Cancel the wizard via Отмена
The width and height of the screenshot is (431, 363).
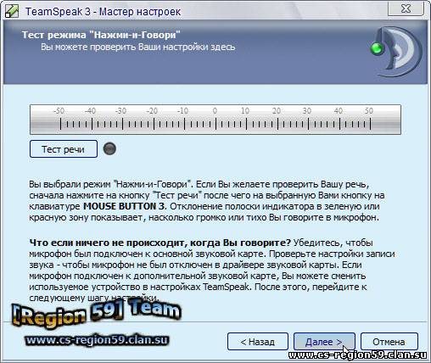tap(389, 342)
